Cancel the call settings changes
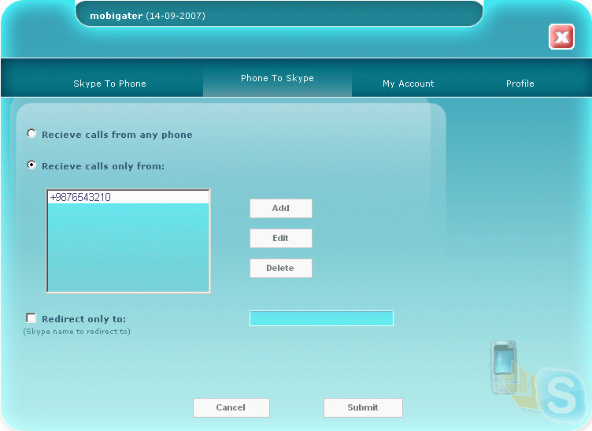The width and height of the screenshot is (592, 431). point(231,407)
